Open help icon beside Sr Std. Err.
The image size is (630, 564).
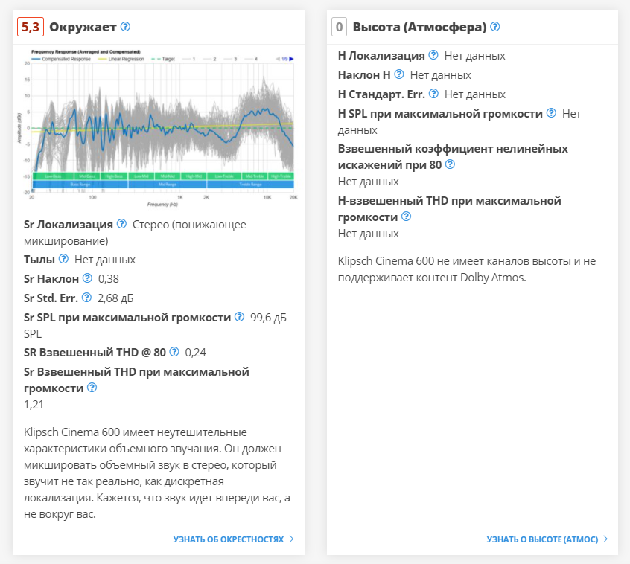click(x=86, y=298)
